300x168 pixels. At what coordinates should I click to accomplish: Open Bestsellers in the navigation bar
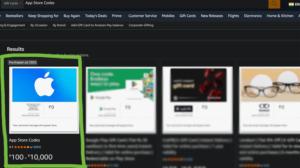(14, 16)
